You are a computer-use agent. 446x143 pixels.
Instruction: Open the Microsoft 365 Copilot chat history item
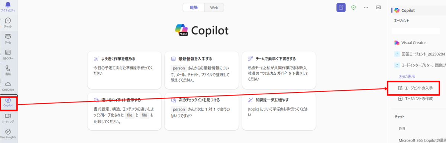[422, 140]
